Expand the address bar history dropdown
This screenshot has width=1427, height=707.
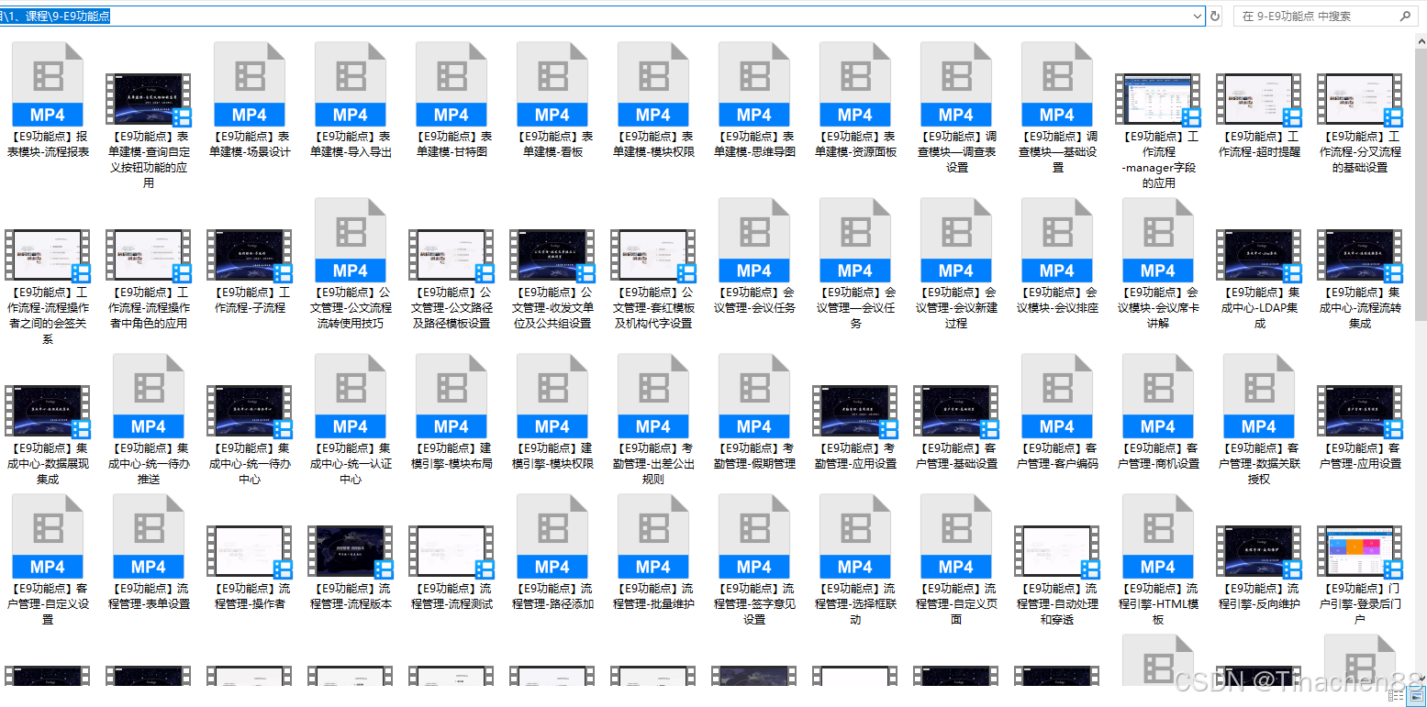pos(1197,17)
